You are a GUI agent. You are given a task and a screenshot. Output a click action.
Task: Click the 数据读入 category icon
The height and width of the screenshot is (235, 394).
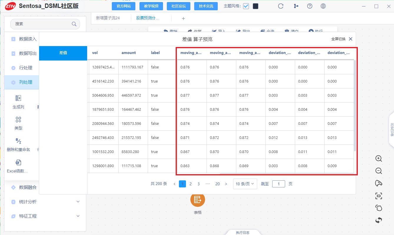point(13,39)
